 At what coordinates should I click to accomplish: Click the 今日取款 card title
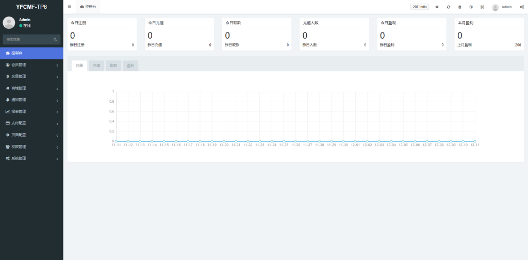tap(233, 23)
